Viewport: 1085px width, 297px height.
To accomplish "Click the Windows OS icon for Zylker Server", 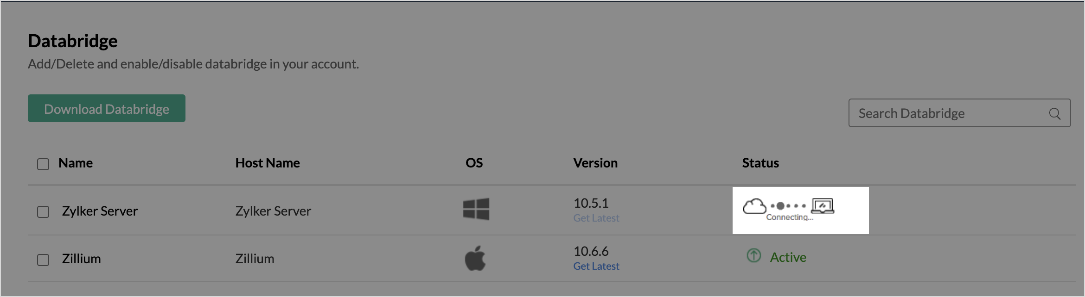I will pos(476,209).
